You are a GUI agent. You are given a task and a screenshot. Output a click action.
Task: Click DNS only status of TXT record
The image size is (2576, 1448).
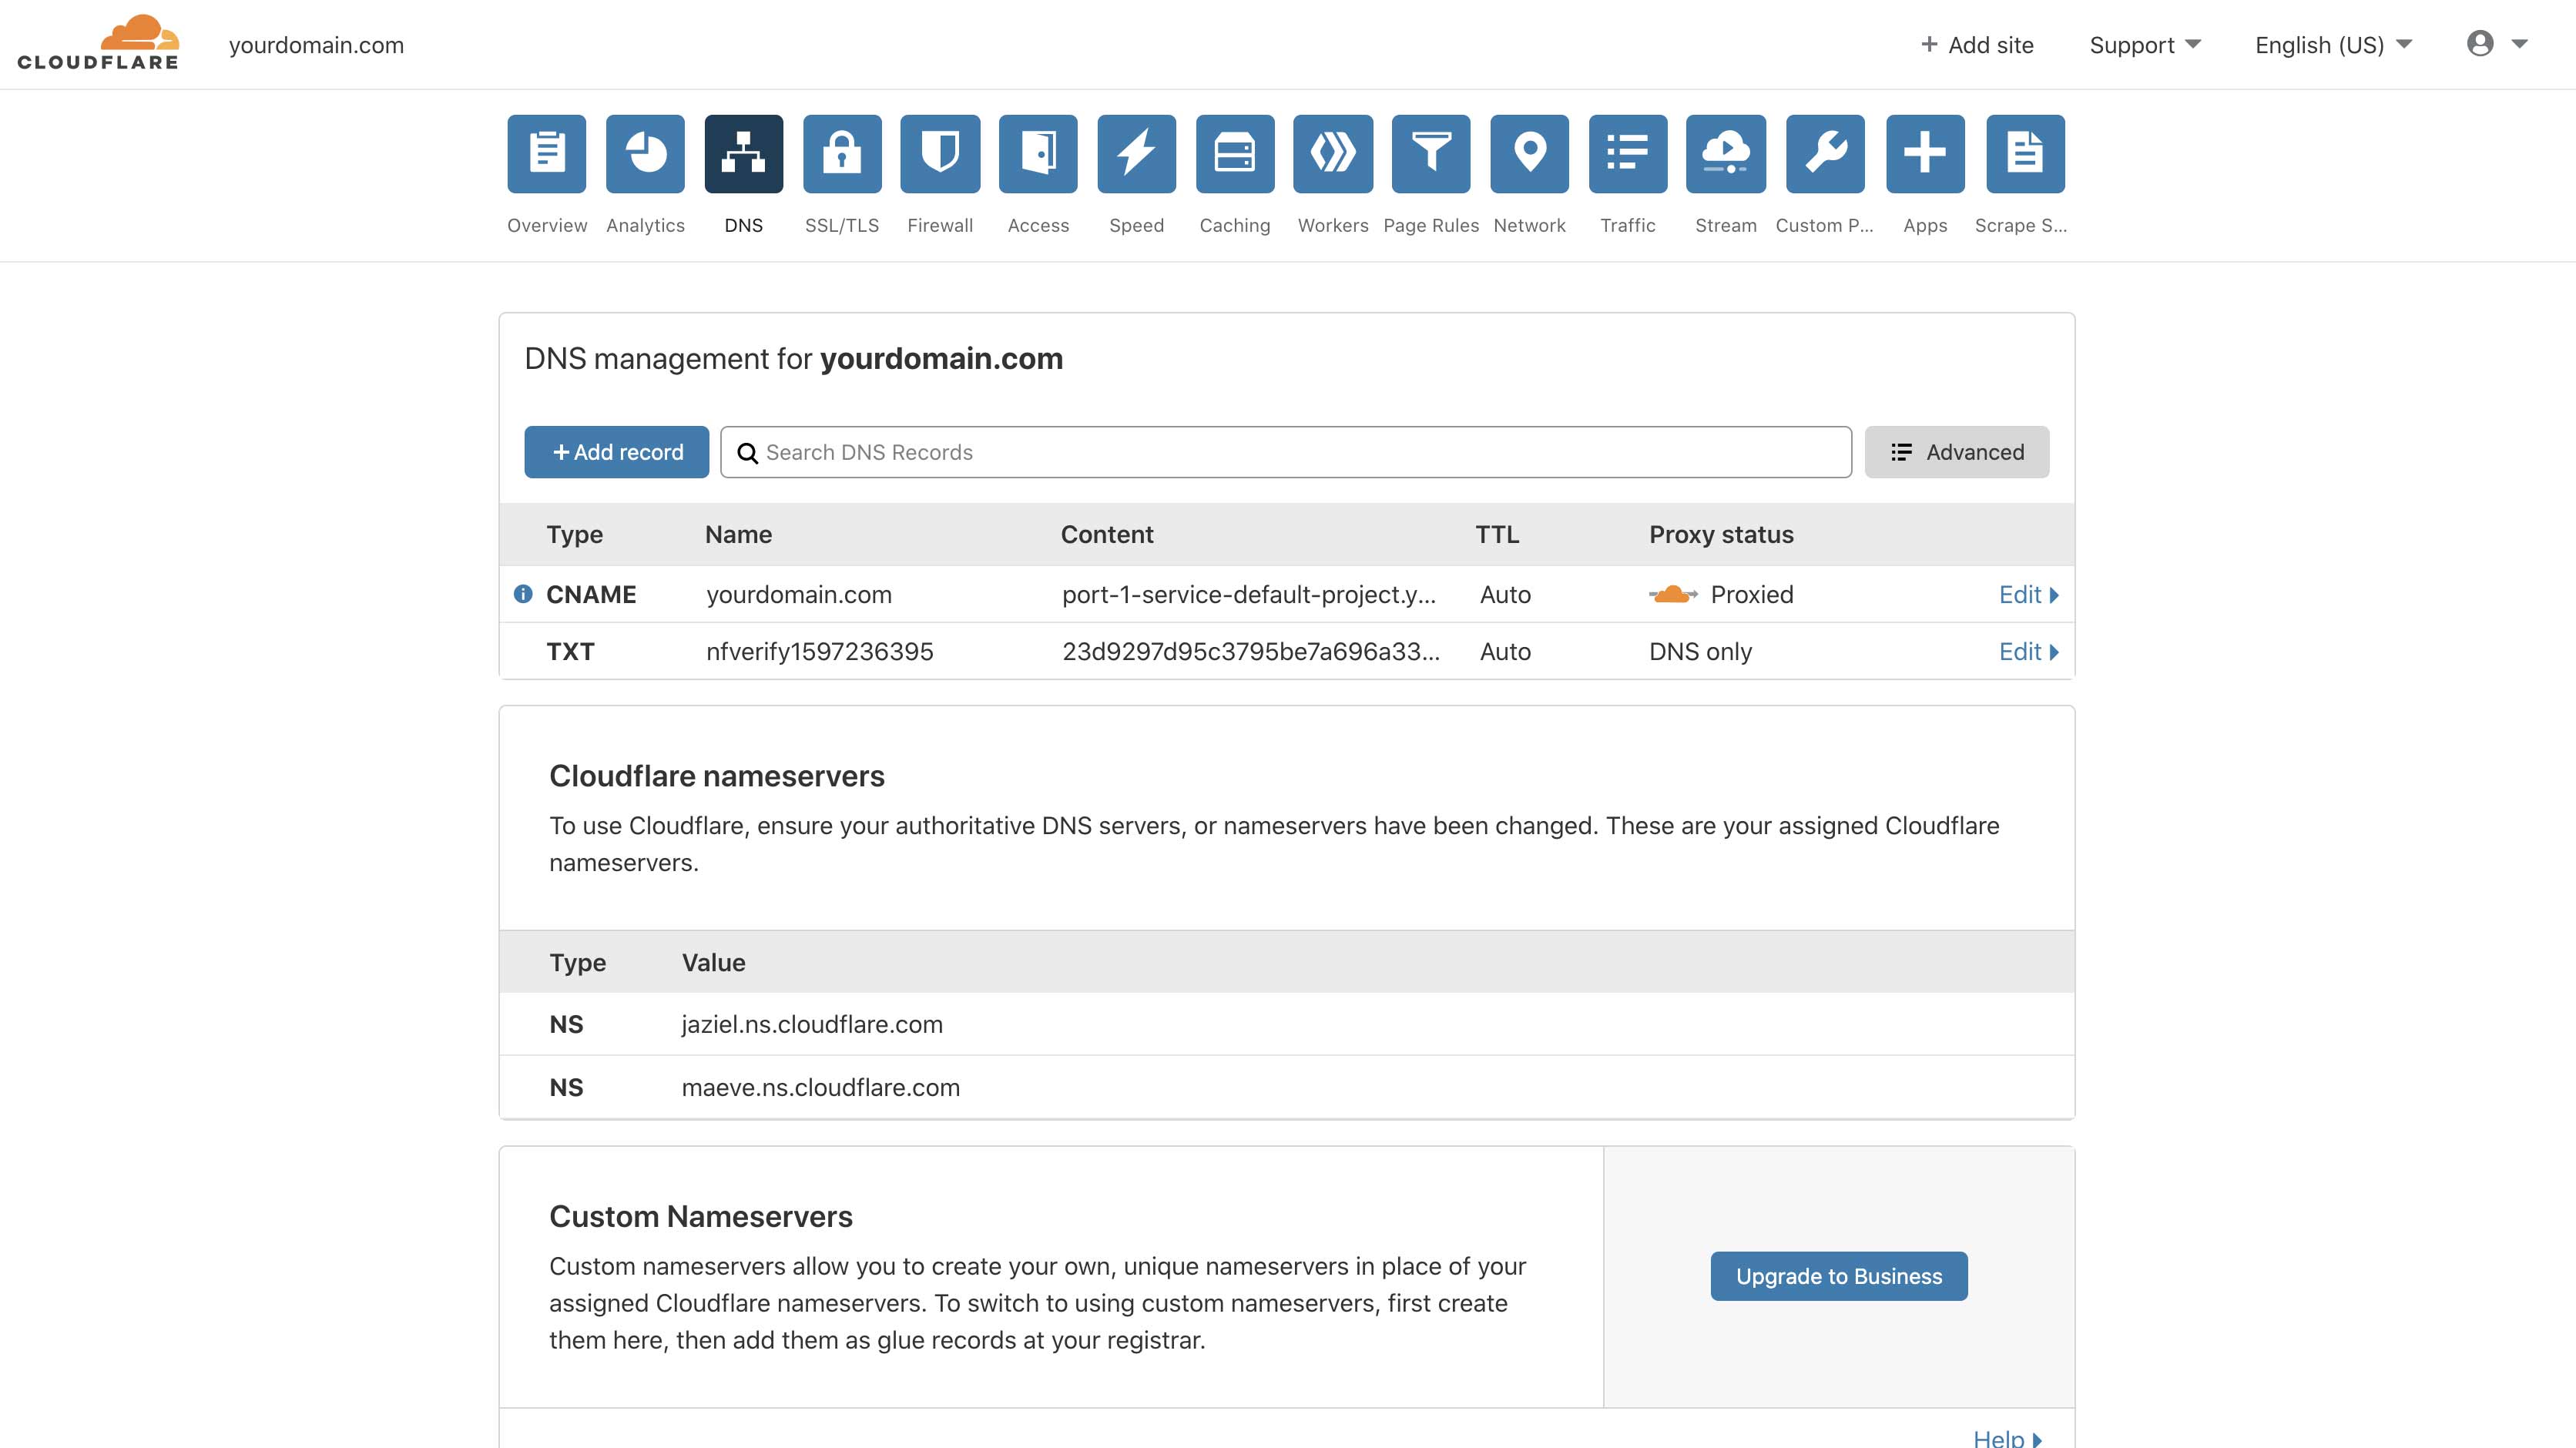[x=1700, y=652]
